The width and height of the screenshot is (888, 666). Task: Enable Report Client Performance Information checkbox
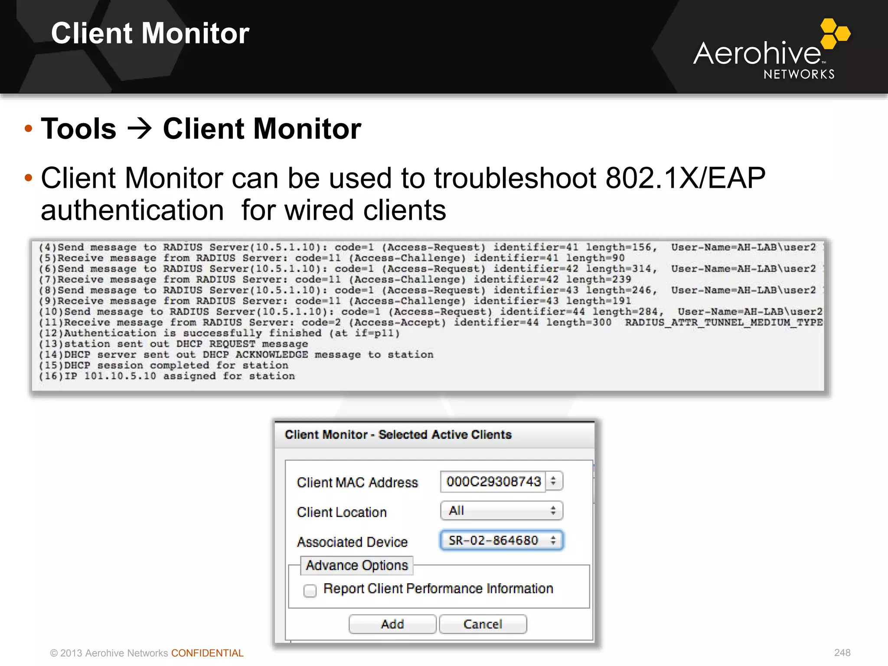(x=310, y=590)
